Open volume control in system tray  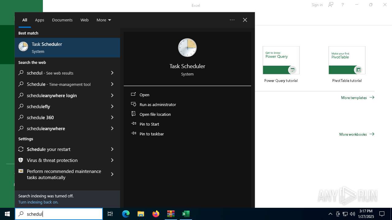click(x=352, y=214)
